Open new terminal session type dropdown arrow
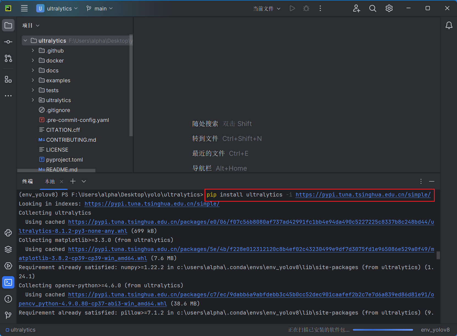 (84, 181)
